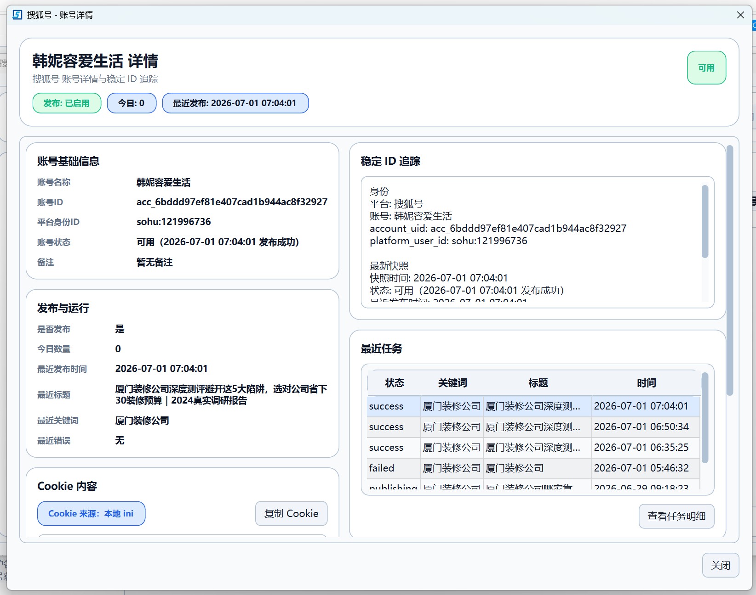Click the 关闭 button

(720, 565)
